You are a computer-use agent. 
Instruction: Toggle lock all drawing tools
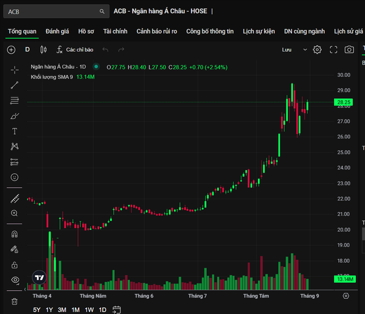[x=15, y=265]
